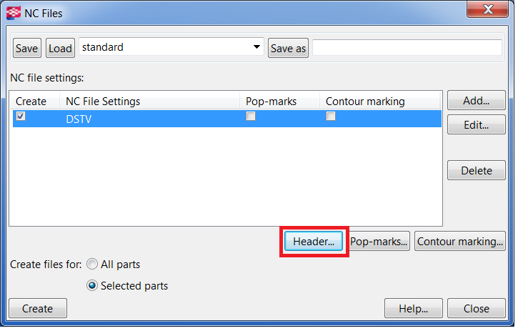Open the Pop-marks... settings
Viewport: 518px width, 331px height.
pos(379,242)
